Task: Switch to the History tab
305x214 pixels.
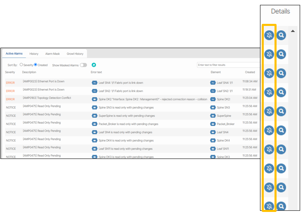Action: [34, 53]
